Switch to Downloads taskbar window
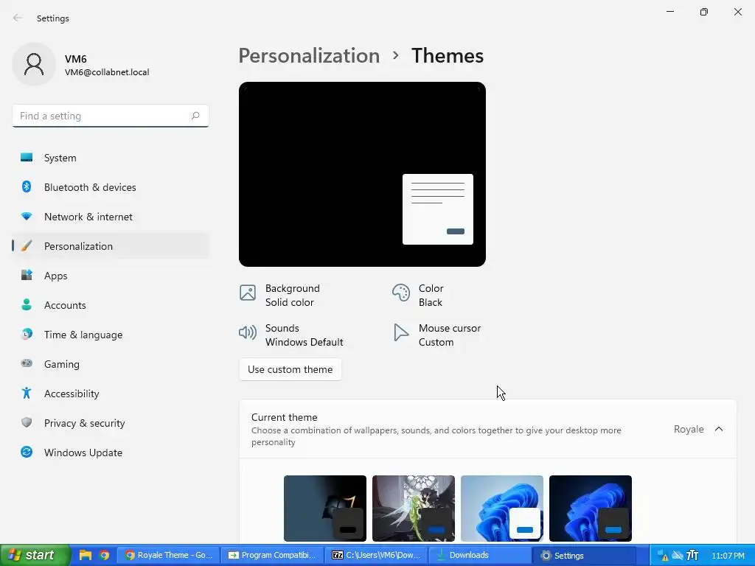 [x=481, y=555]
